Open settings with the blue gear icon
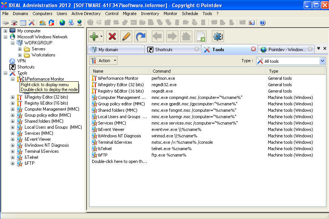The height and width of the screenshot is (219, 329). pyautogui.click(x=218, y=36)
